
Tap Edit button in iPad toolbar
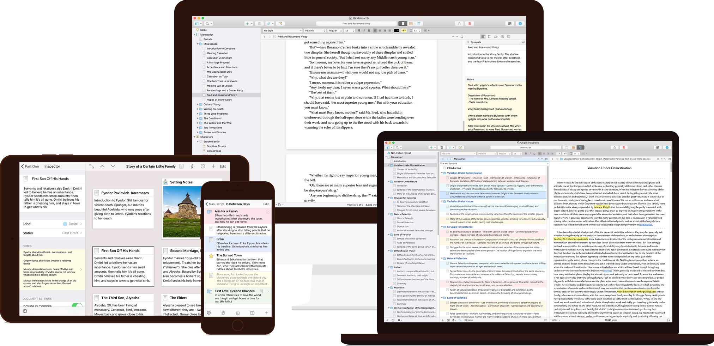pos(223,166)
